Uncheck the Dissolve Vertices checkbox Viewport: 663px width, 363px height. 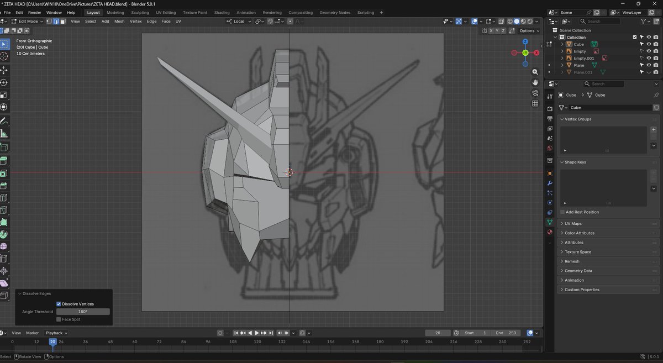pos(59,304)
